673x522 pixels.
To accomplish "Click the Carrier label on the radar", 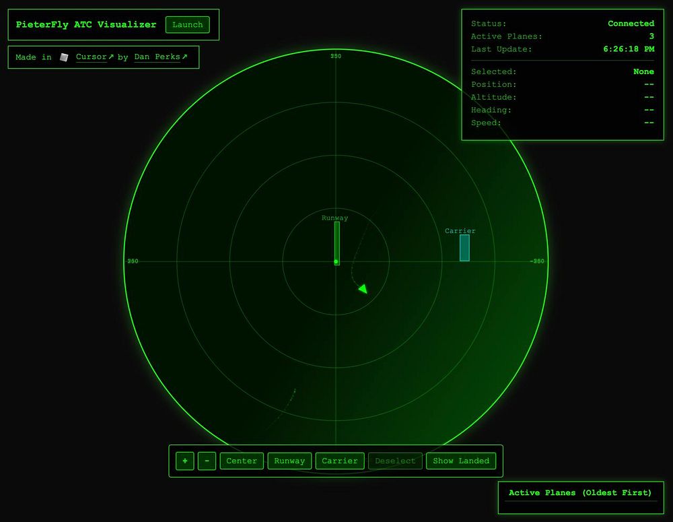I will [x=460, y=231].
